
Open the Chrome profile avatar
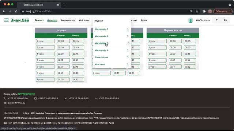click(210, 11)
